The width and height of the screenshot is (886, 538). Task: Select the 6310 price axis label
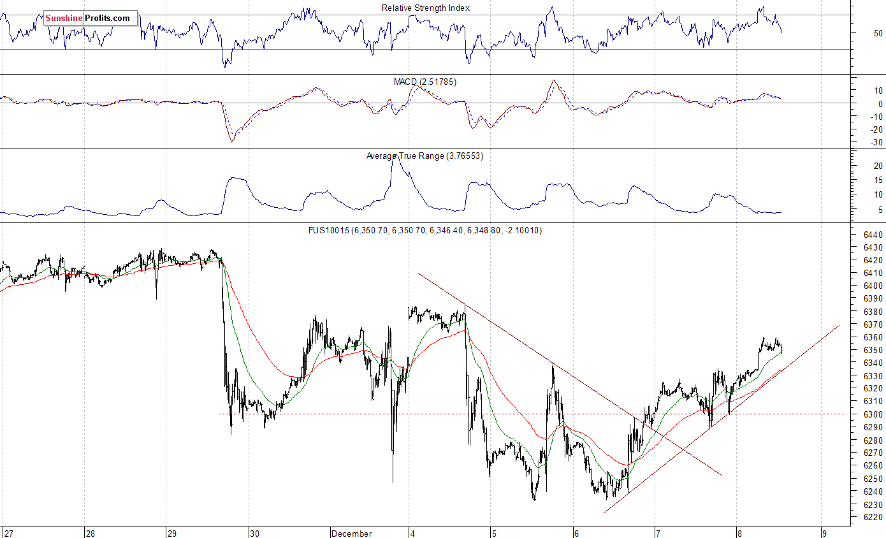[873, 401]
